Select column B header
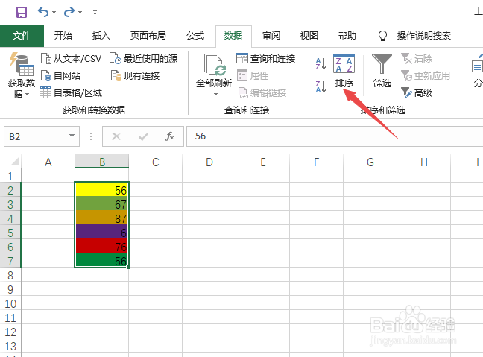The image size is (483, 357). (102, 162)
